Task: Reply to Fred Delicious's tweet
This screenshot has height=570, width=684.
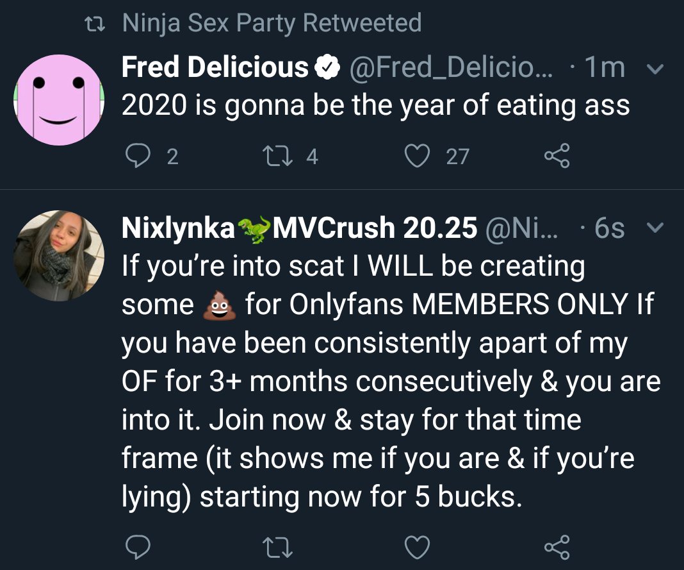Action: (135, 156)
